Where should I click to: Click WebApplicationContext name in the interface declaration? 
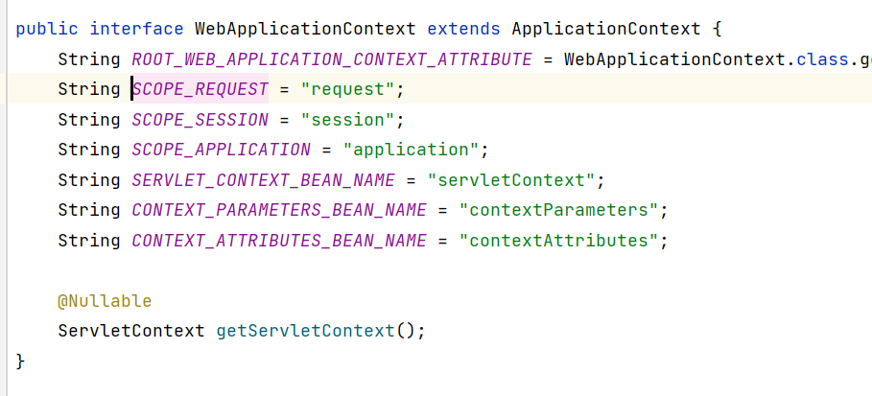tap(305, 29)
